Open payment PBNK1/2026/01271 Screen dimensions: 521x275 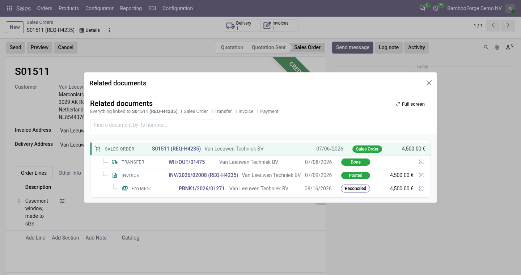click(x=202, y=189)
